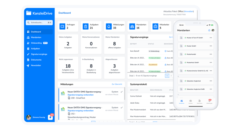Click the In Vorbereitung status badge

point(154,51)
